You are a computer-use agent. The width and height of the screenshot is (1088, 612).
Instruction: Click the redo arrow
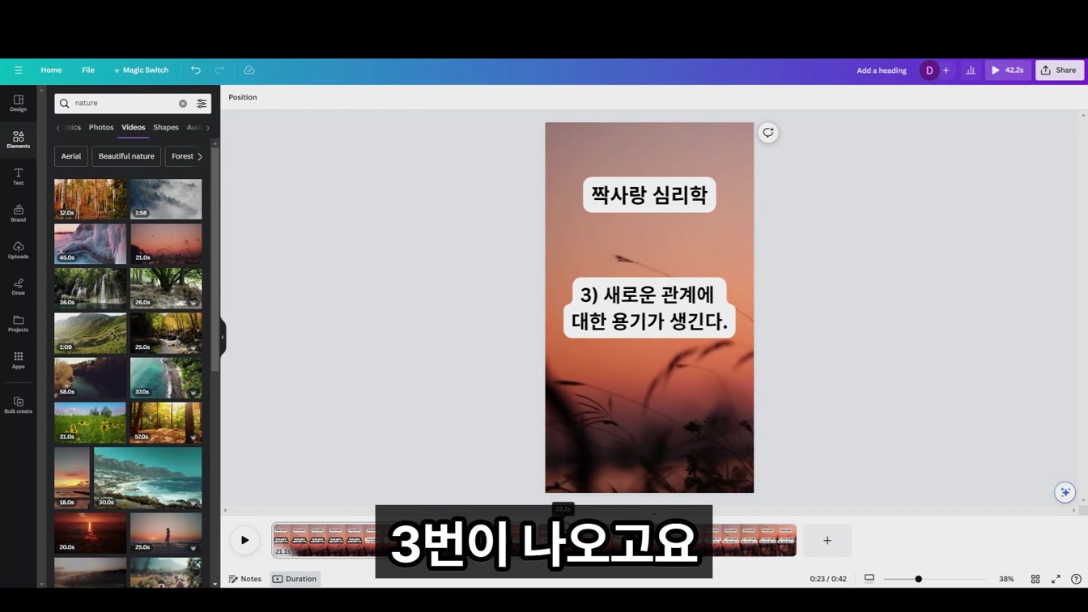click(x=219, y=70)
